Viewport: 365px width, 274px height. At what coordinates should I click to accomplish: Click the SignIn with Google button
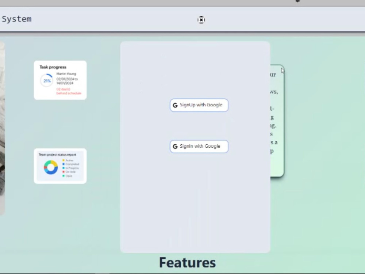coord(199,146)
